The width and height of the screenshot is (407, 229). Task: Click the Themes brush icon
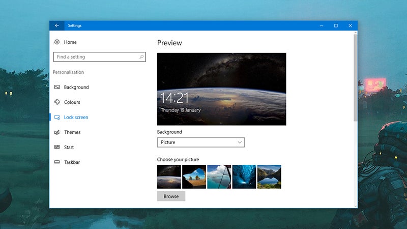tap(57, 132)
